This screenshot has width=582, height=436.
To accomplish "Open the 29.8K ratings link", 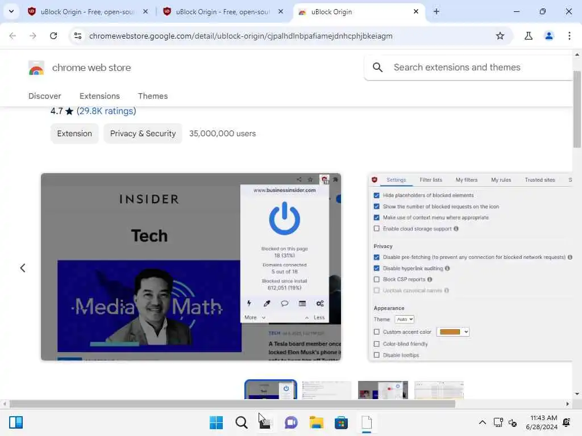I will (106, 111).
